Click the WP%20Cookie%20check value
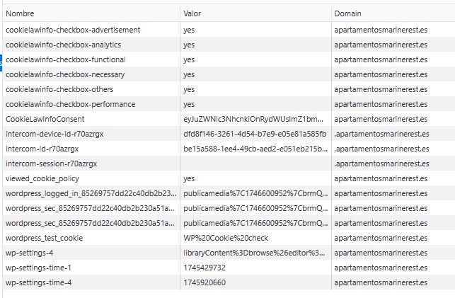This screenshot has width=455, height=298. coord(226,239)
